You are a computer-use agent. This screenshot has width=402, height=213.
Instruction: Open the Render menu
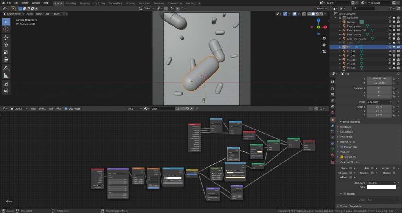(25, 3)
